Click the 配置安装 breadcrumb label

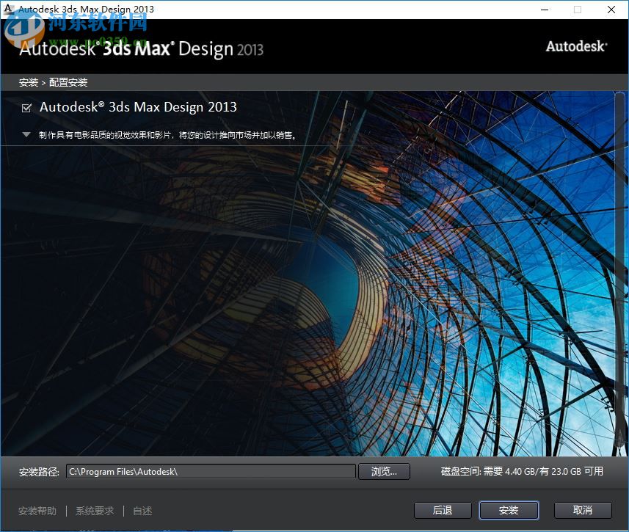point(70,82)
